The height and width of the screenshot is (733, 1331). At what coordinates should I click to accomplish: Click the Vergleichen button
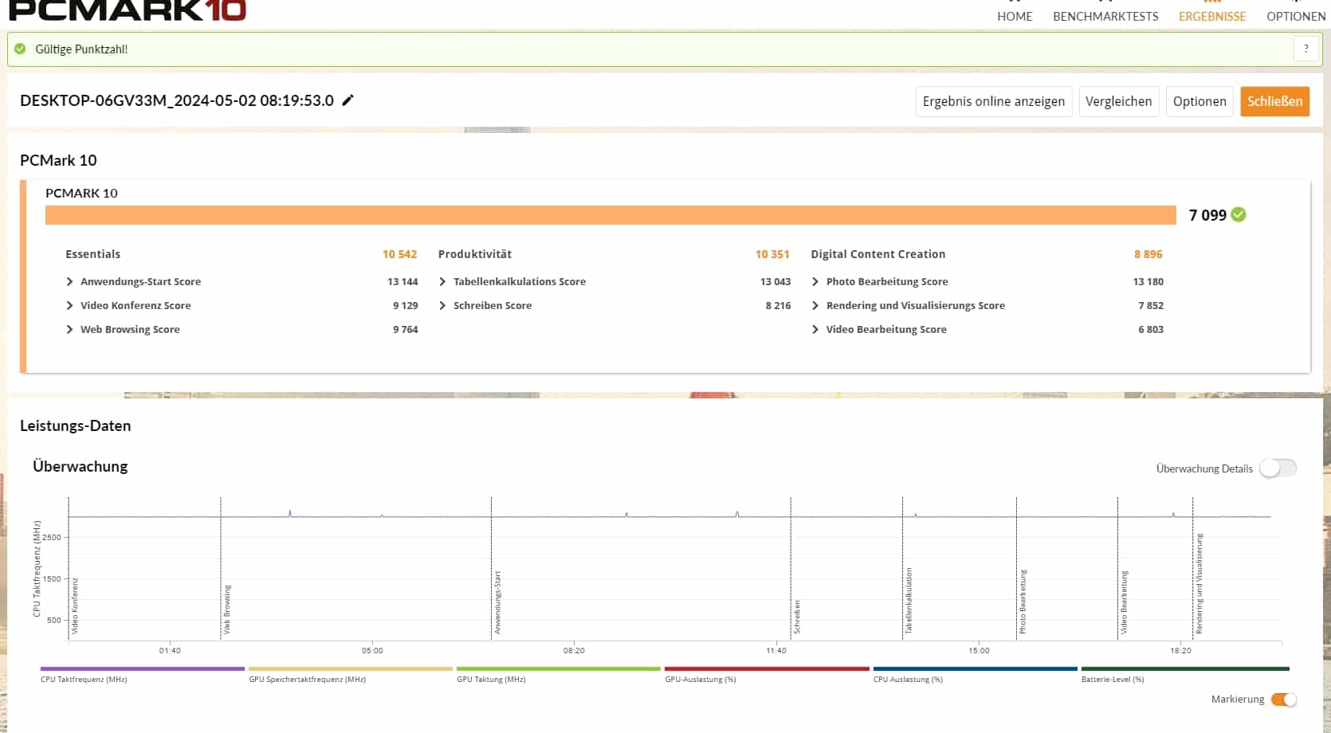pos(1118,101)
